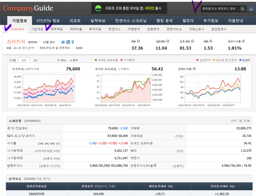The height and width of the screenshot is (196, 256).
Task: Open the 캘린더 menu
Action: click(x=188, y=21)
